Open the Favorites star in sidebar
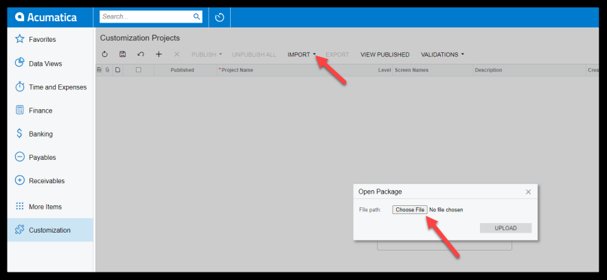Screen dimensions: 607x280 pyautogui.click(x=20, y=39)
